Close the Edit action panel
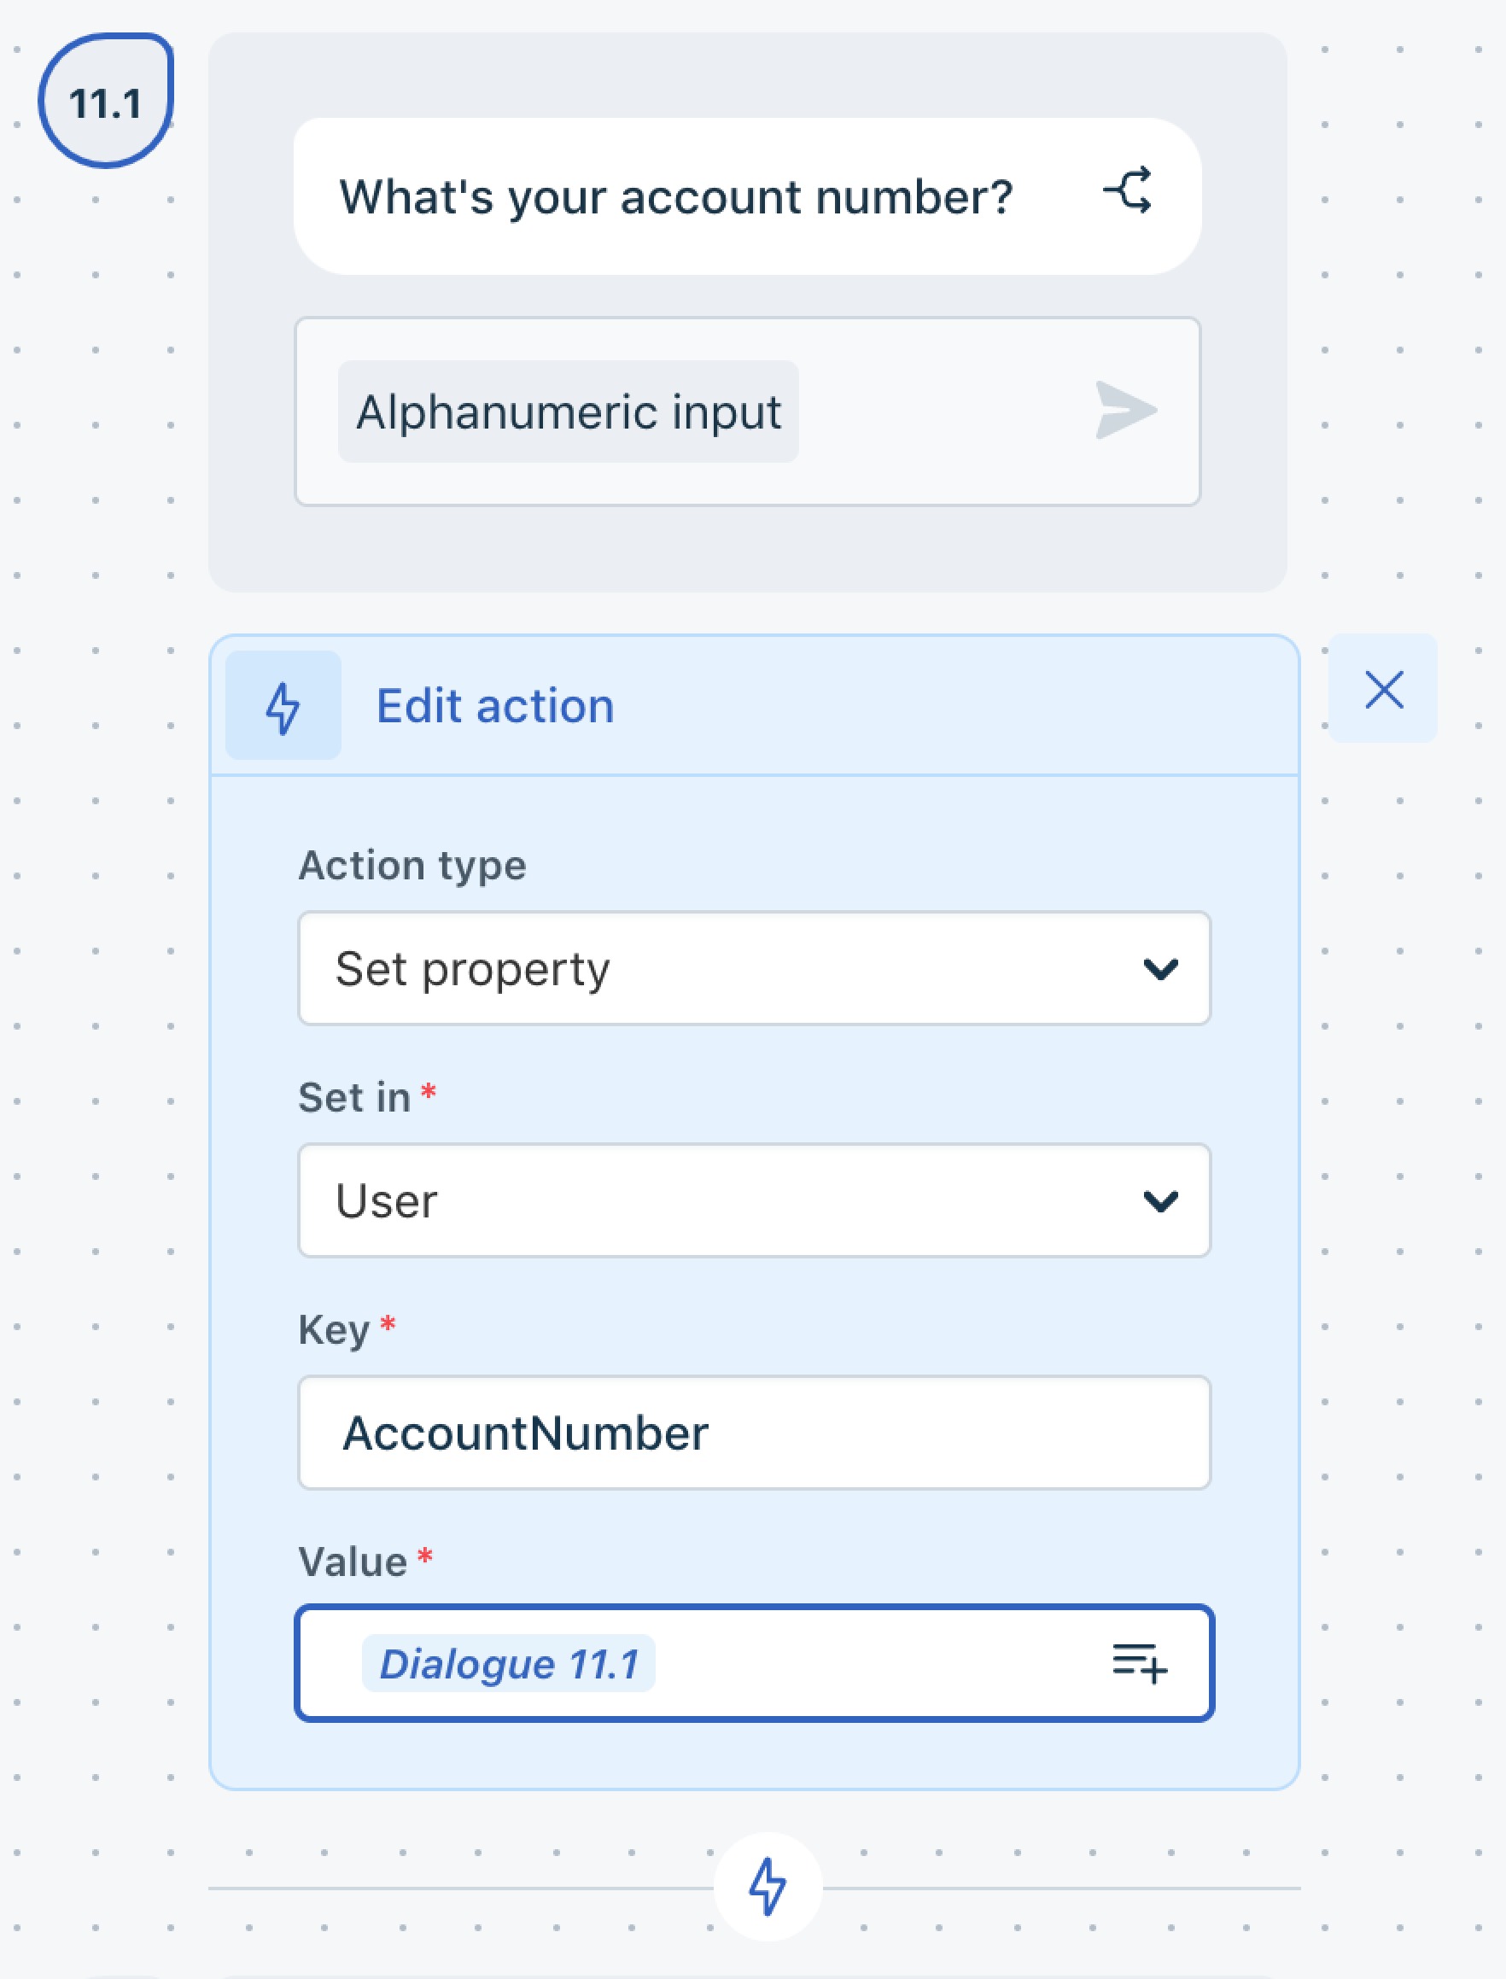The height and width of the screenshot is (1979, 1506). [x=1383, y=688]
